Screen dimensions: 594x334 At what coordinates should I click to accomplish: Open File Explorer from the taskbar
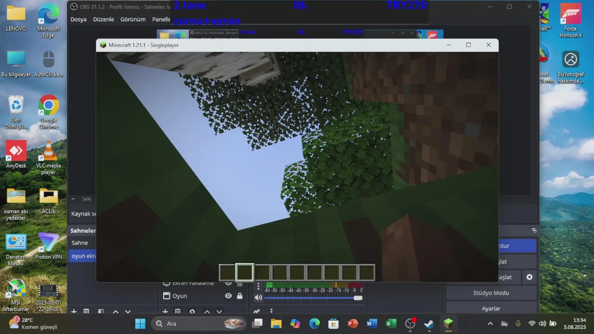276,323
